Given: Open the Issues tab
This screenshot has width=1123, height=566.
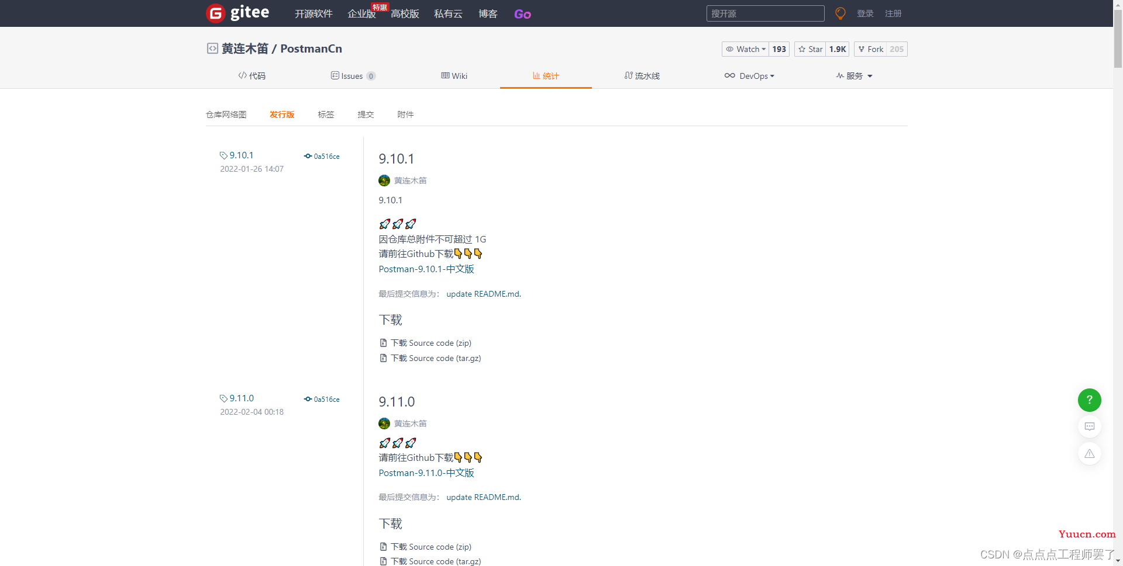Looking at the screenshot, I should [353, 76].
